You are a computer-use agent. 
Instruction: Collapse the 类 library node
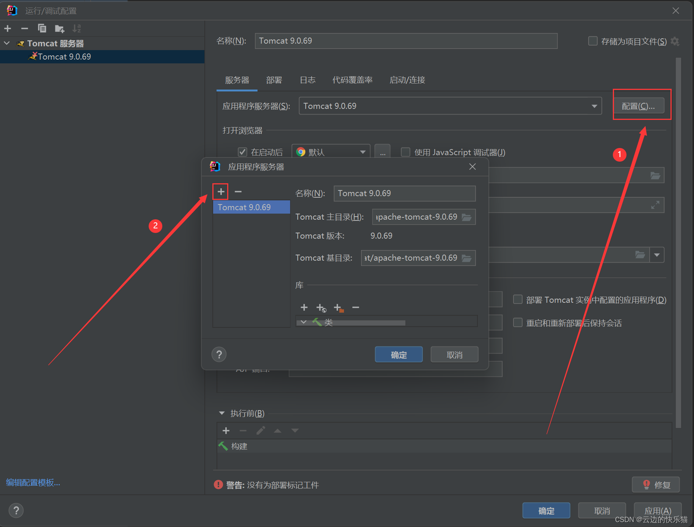tap(303, 322)
